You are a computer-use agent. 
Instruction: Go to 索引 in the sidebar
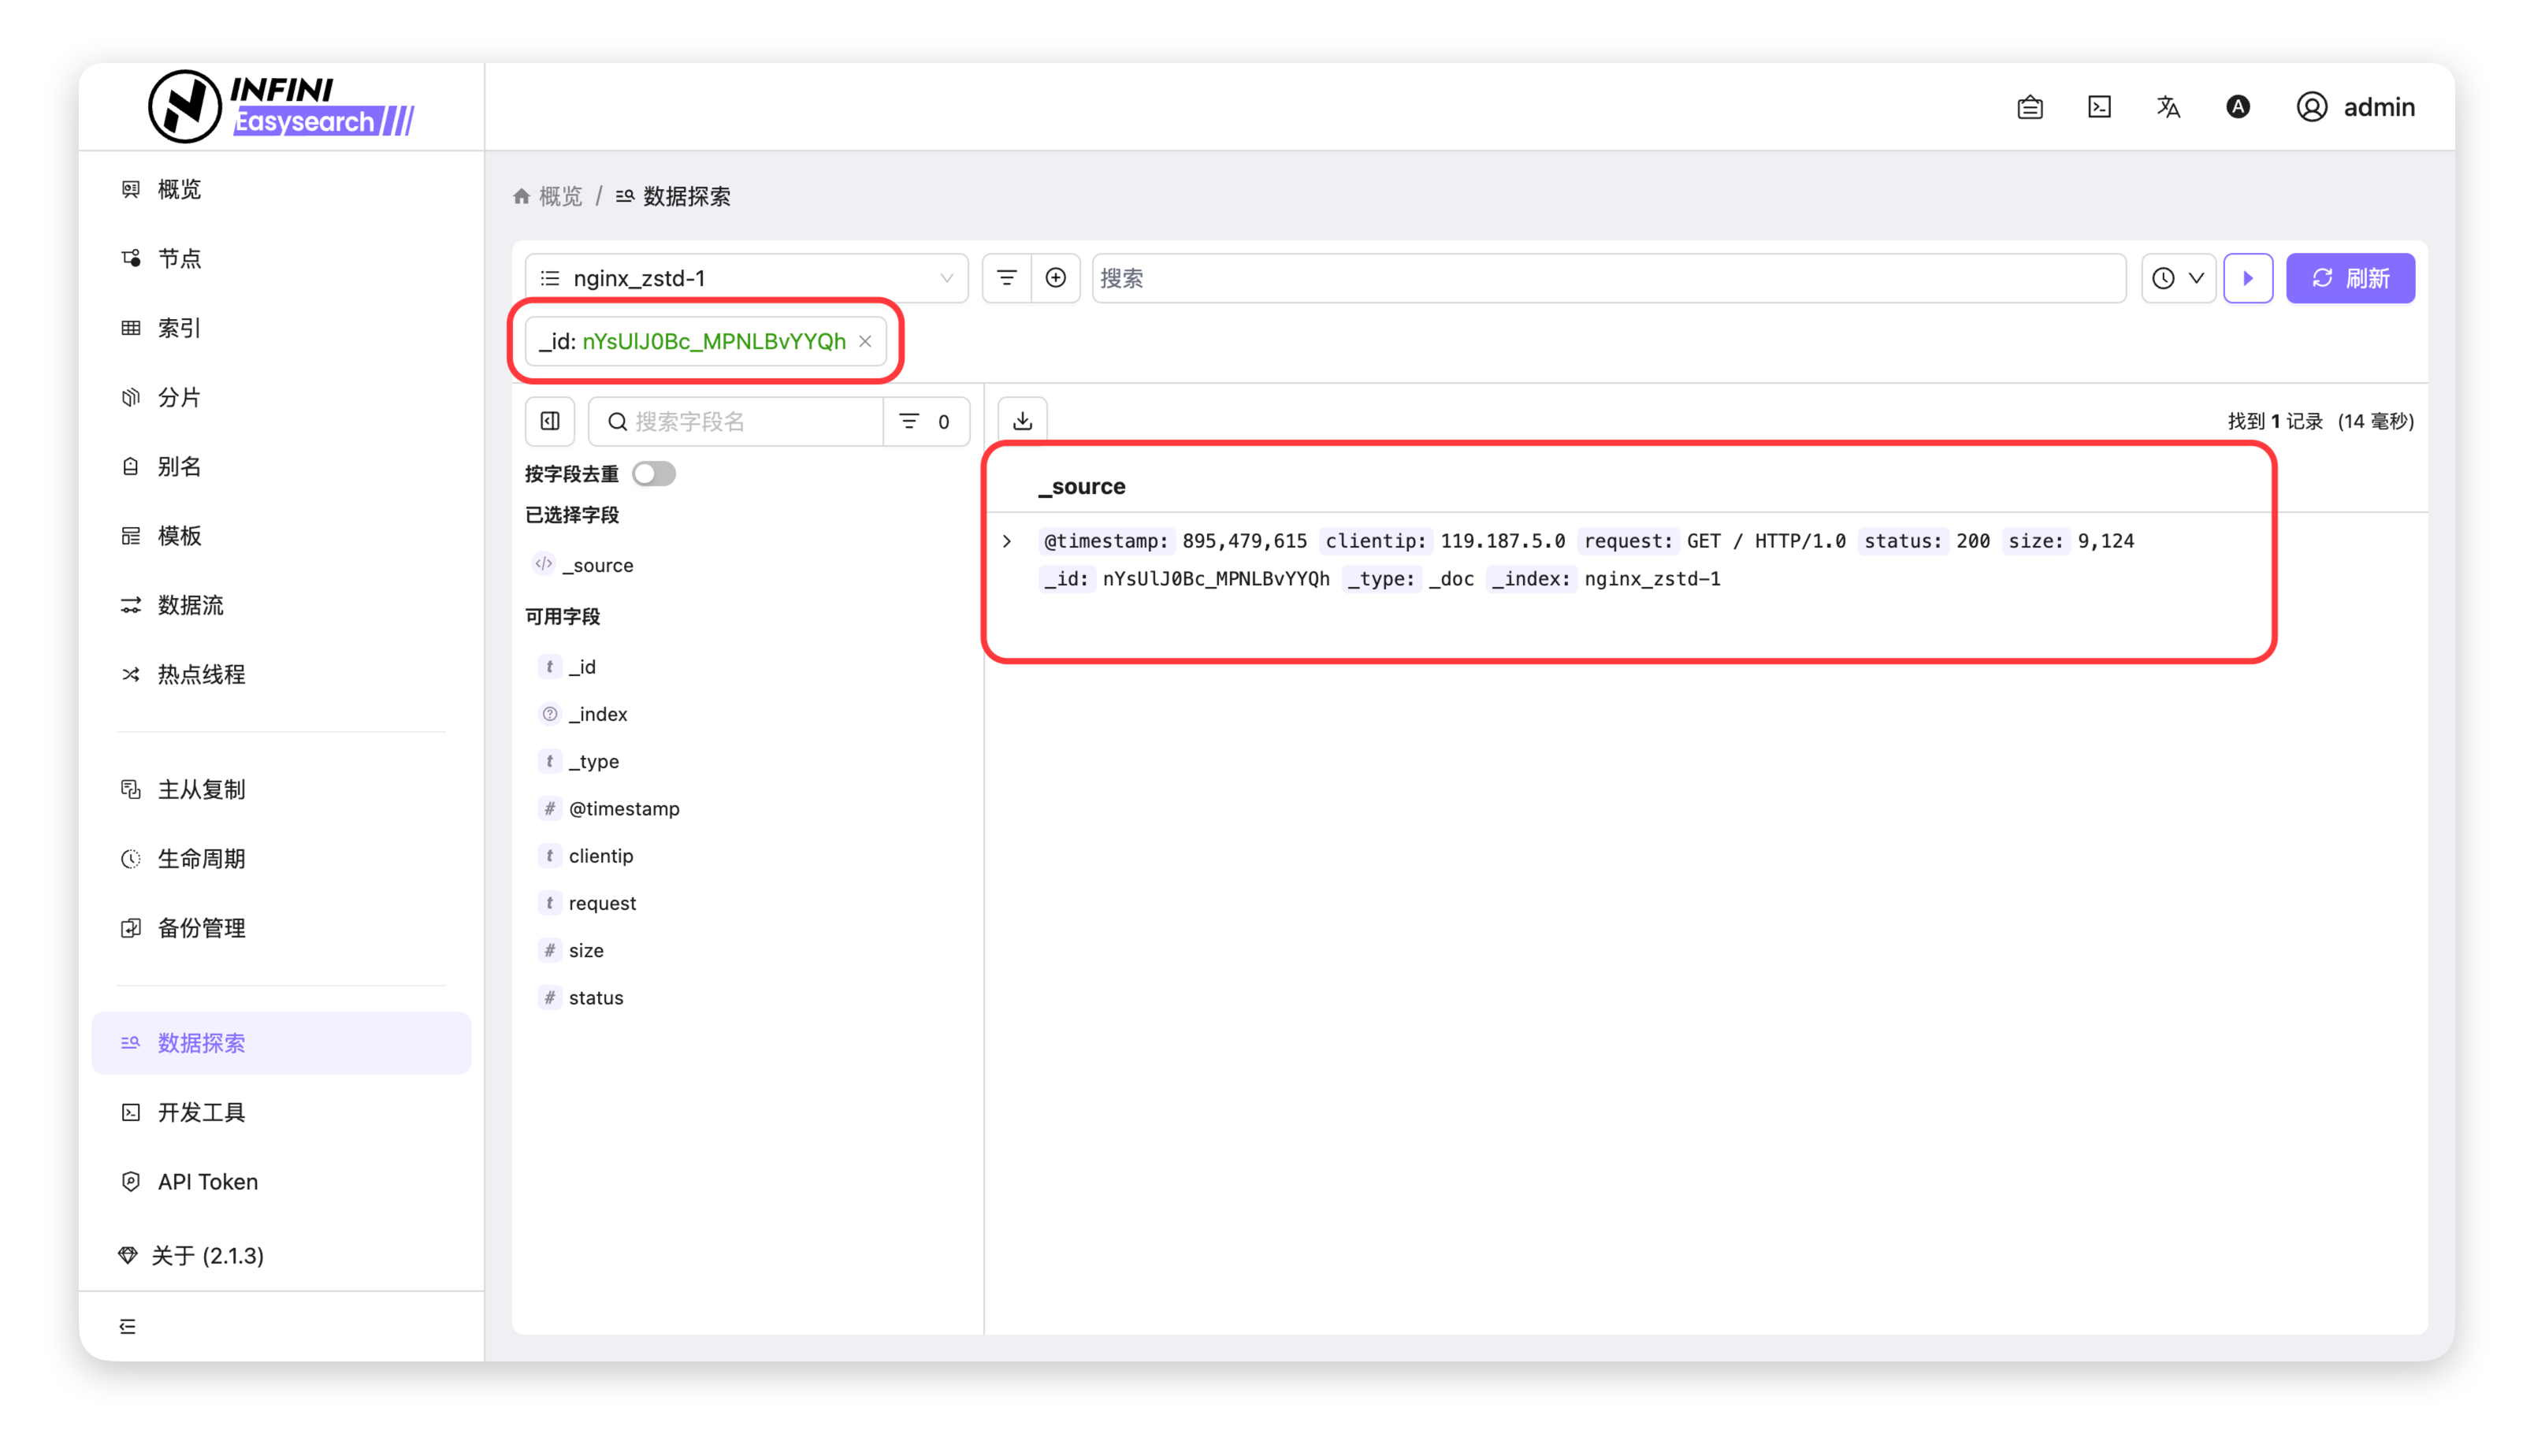(x=179, y=328)
